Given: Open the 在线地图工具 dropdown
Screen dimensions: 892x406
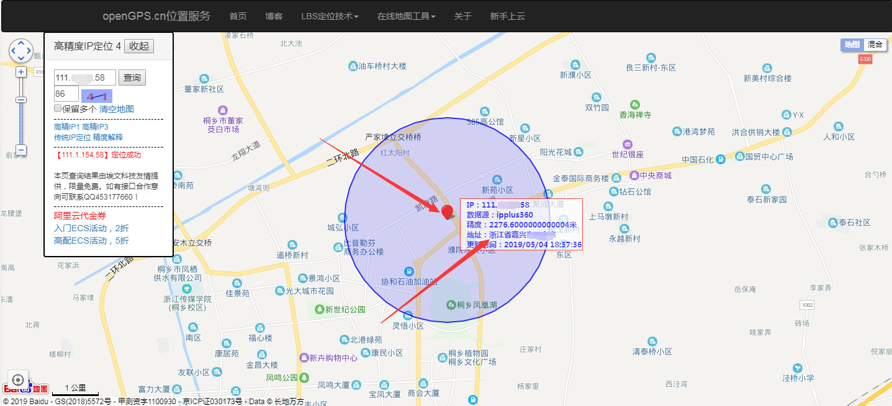Looking at the screenshot, I should click(x=406, y=16).
